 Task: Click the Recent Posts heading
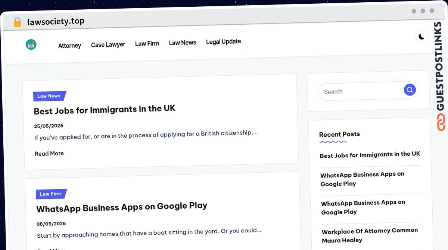[x=339, y=134]
